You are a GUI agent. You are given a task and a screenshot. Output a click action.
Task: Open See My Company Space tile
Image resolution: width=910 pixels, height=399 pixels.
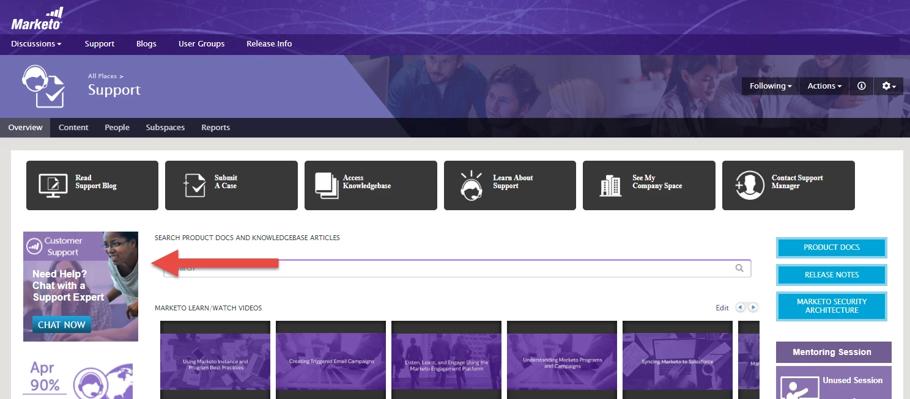click(x=649, y=185)
